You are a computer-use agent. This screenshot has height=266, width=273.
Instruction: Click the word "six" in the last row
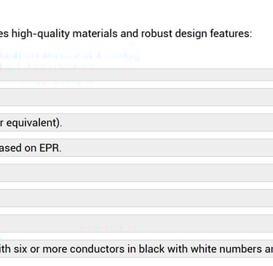[20, 249]
